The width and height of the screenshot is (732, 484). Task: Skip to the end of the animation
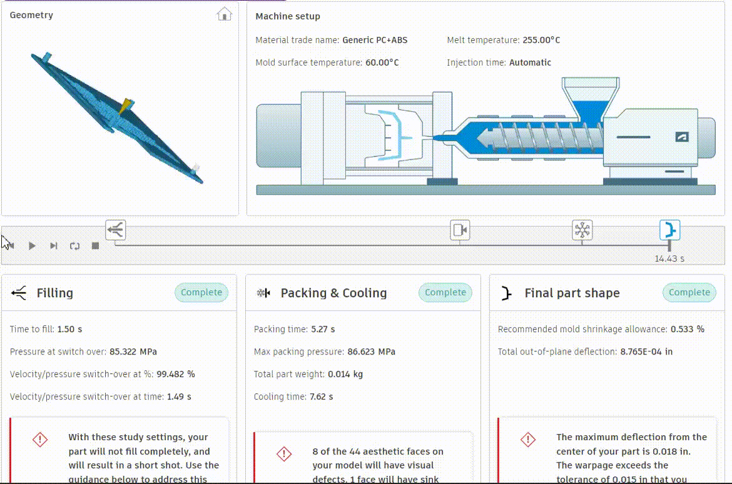pos(54,246)
